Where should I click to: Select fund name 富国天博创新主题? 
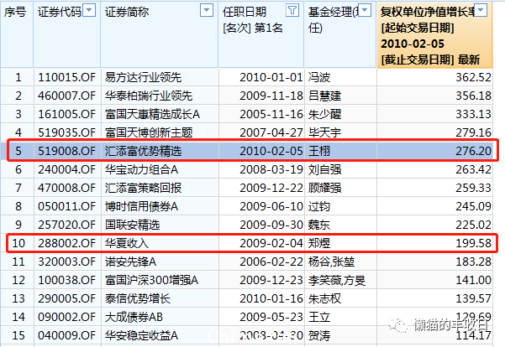click(149, 132)
